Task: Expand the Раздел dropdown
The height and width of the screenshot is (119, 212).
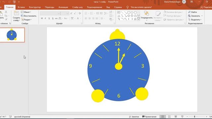Action: (26, 20)
